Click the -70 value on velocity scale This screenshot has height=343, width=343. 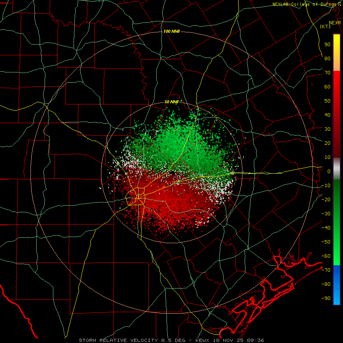(326, 270)
